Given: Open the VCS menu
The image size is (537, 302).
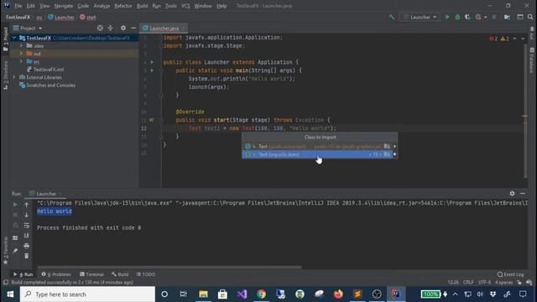Looking at the screenshot, I should [185, 6].
